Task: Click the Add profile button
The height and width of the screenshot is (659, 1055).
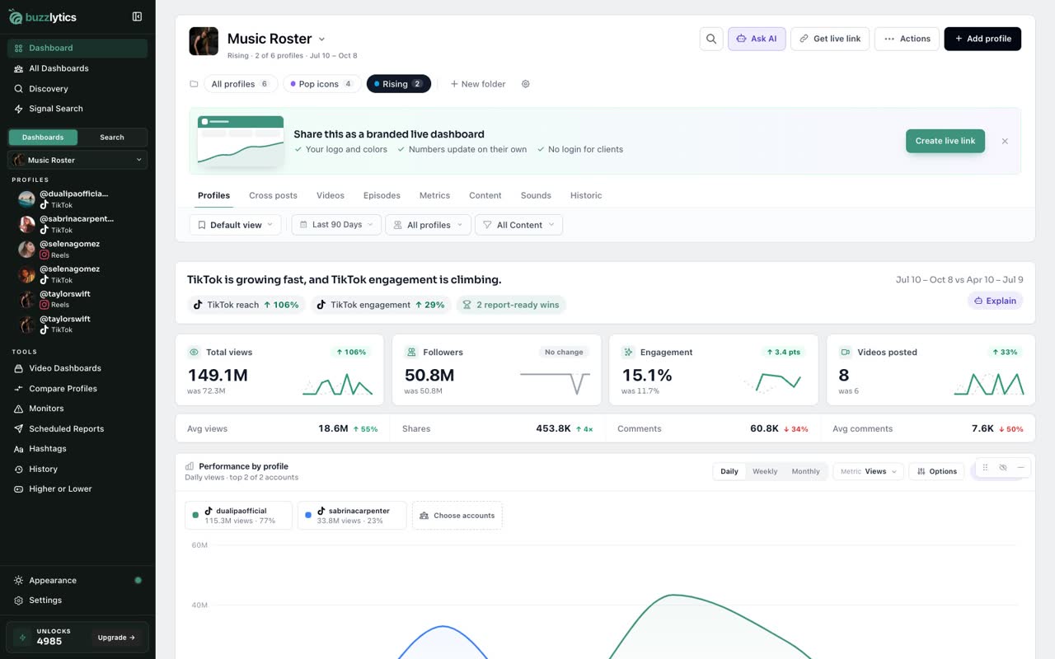Action: click(982, 39)
